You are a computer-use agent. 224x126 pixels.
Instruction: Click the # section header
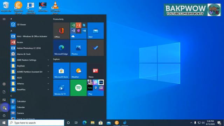click(11, 19)
